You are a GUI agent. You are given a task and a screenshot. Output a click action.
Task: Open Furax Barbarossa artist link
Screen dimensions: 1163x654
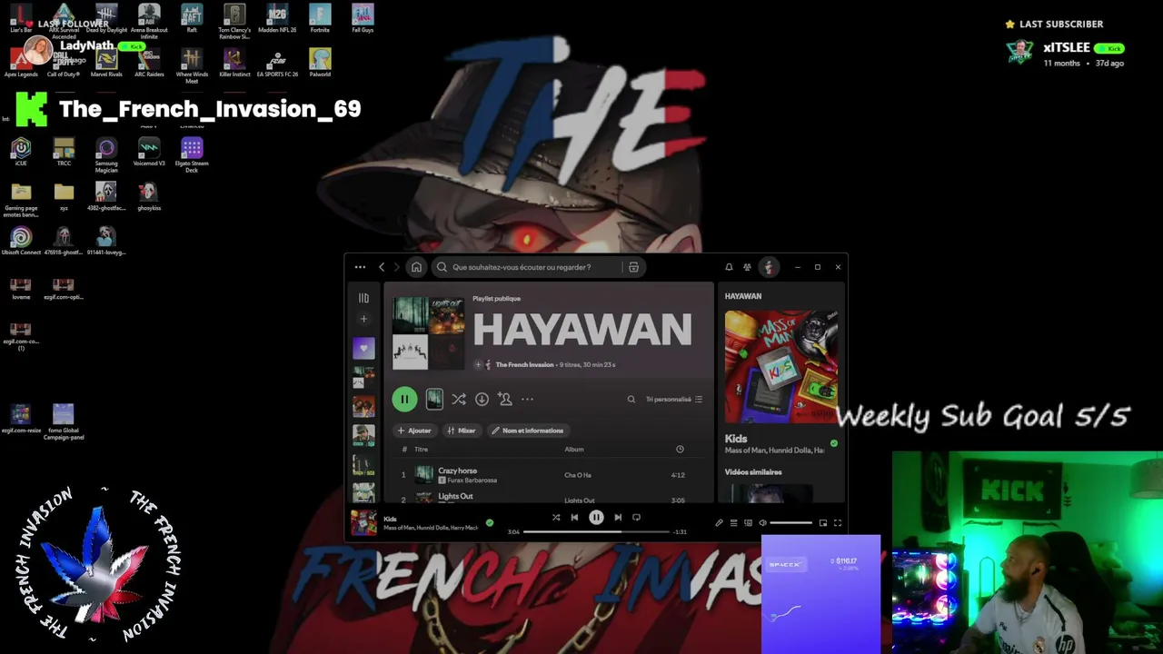pyautogui.click(x=472, y=480)
